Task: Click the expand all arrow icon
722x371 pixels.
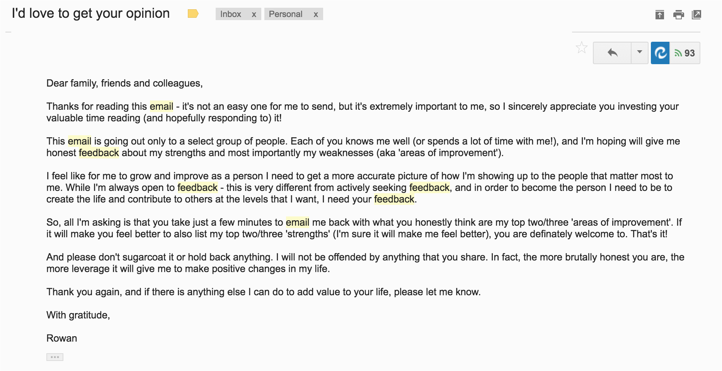Action: (660, 15)
